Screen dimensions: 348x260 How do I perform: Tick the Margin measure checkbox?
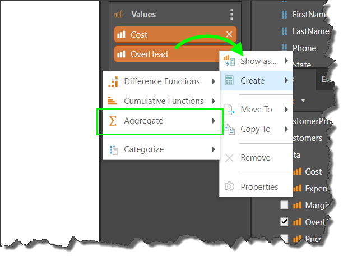point(284,205)
